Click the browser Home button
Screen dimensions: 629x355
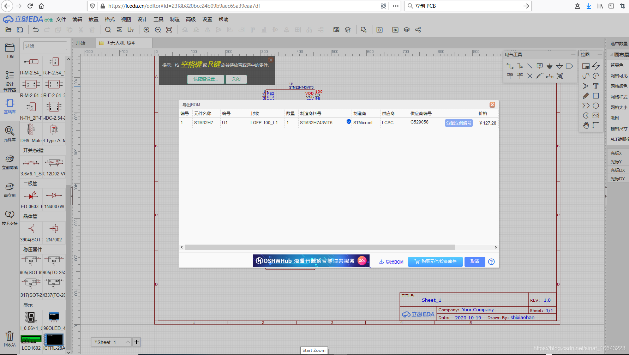click(41, 6)
